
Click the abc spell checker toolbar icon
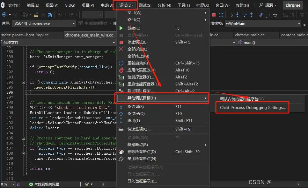[x=275, y=15]
